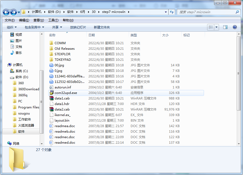
Task: Open the 图片 library in the sidebar
Action: [16, 41]
